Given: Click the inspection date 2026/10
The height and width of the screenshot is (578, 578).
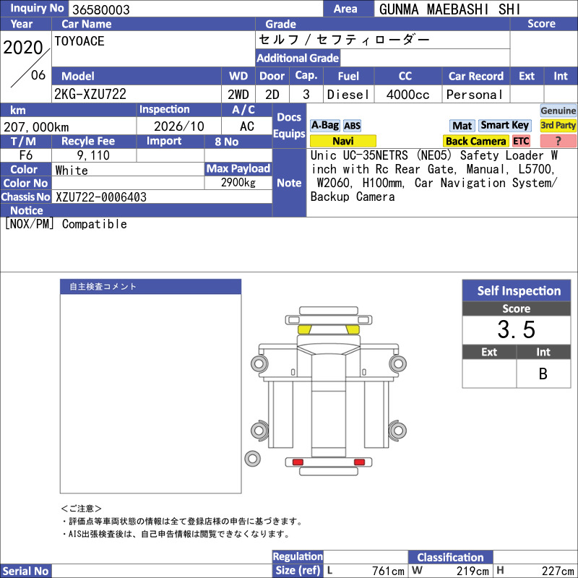Looking at the screenshot, I should click(x=178, y=126).
